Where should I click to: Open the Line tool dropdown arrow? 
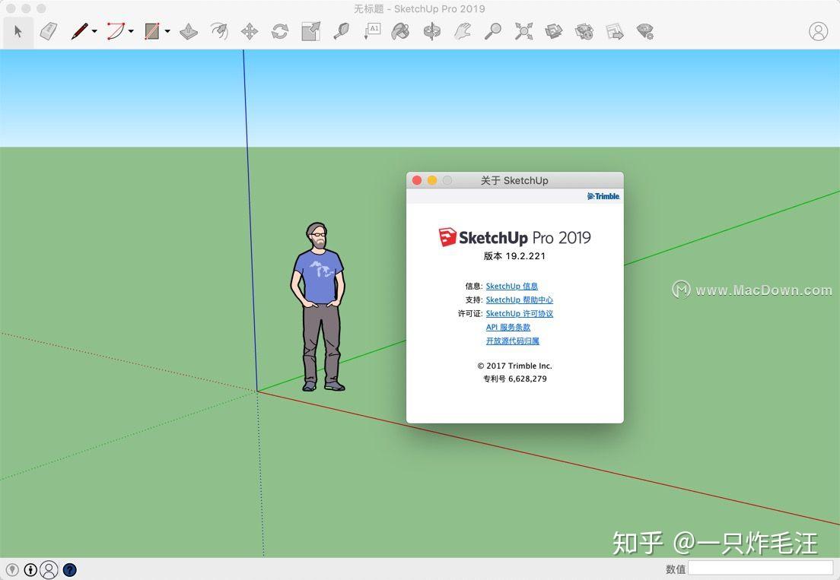click(x=95, y=32)
